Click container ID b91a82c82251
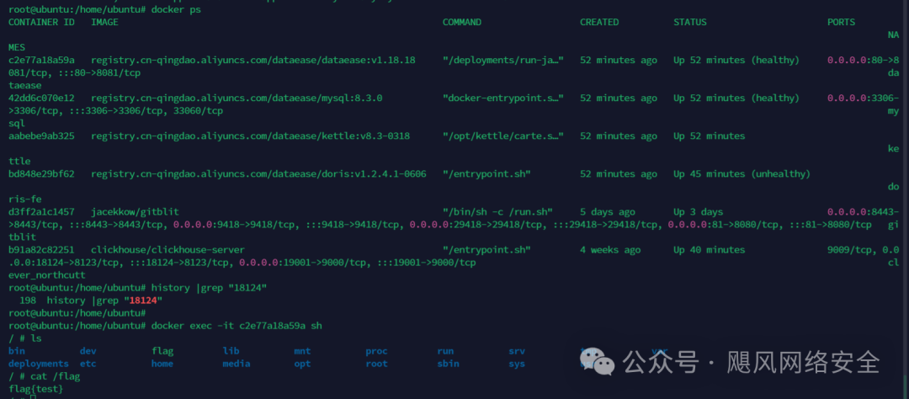Viewport: 909px width, 399px height. coord(41,250)
